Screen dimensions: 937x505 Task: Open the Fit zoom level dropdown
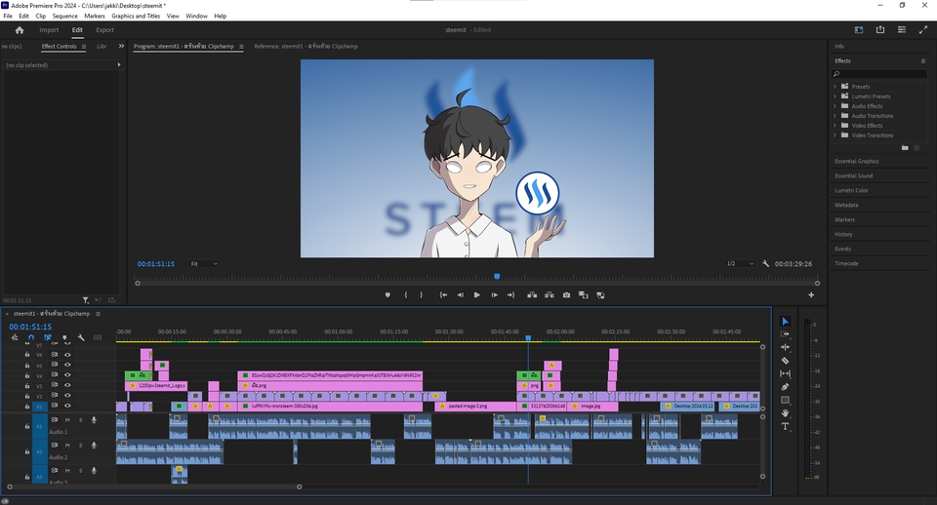[204, 264]
